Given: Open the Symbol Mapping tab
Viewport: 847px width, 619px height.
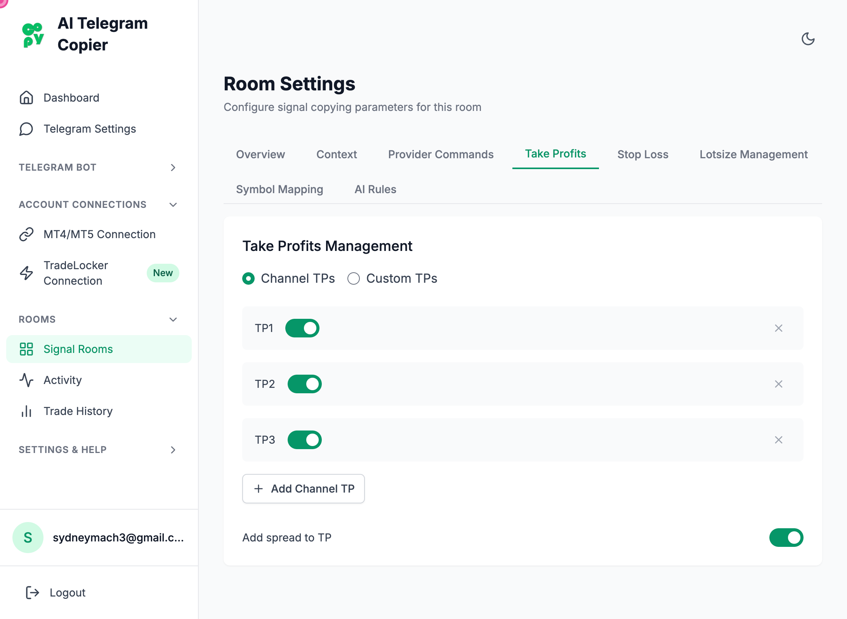Looking at the screenshot, I should [x=279, y=189].
